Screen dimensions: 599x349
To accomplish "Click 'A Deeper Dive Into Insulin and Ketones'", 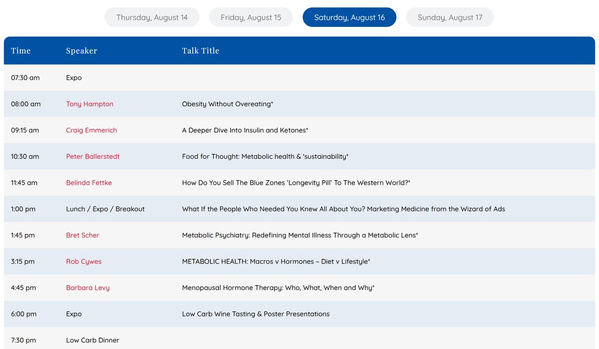I will 245,130.
